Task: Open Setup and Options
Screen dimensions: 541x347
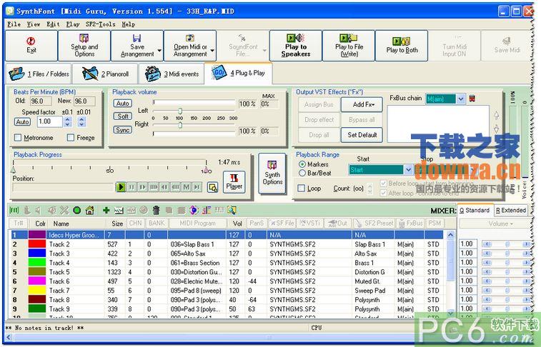Action: tap(84, 46)
